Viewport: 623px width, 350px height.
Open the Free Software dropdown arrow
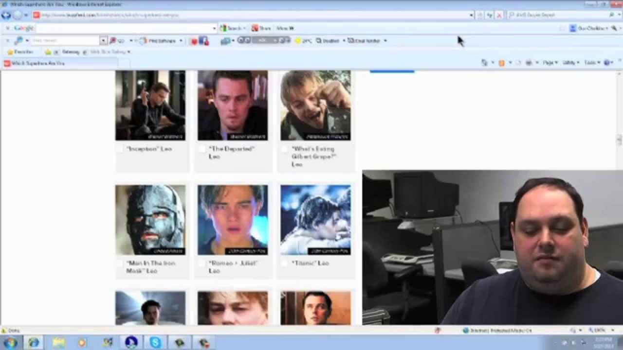[181, 41]
